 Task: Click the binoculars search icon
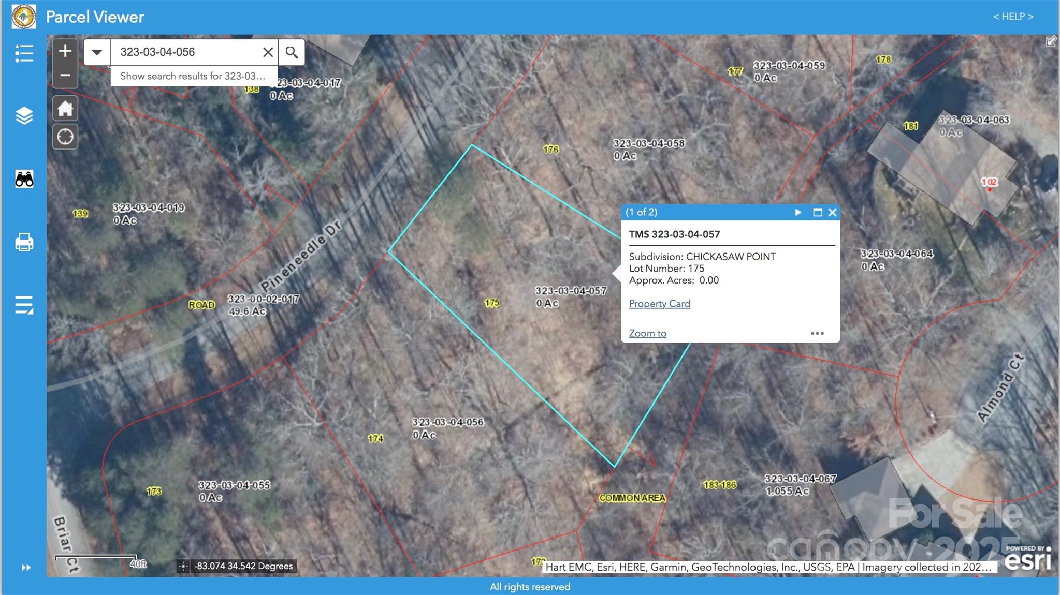tap(24, 180)
